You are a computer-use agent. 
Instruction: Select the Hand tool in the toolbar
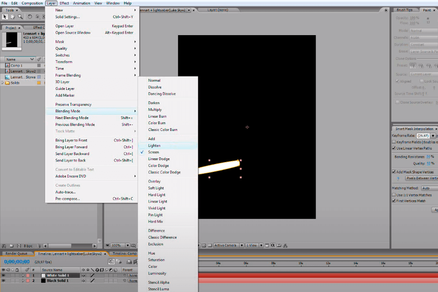coord(13,16)
